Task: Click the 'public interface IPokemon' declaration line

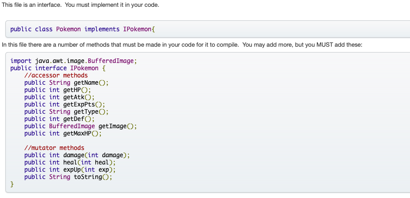Action: (x=58, y=68)
